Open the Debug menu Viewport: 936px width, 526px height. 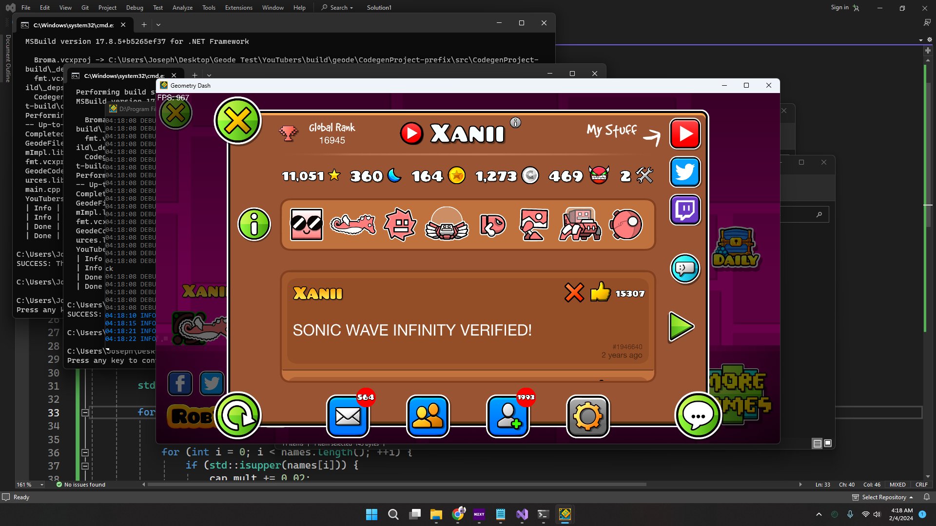coord(135,7)
